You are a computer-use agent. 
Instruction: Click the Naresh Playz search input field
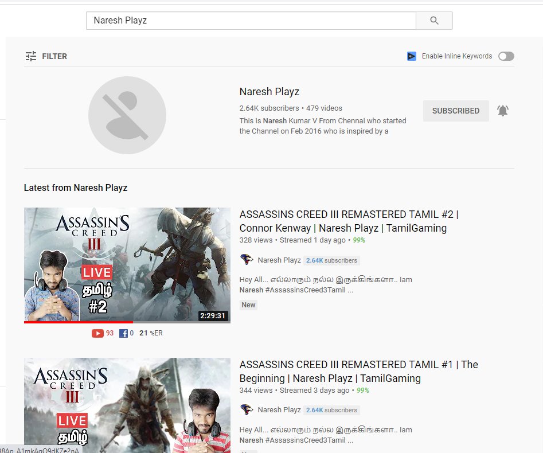tap(251, 21)
